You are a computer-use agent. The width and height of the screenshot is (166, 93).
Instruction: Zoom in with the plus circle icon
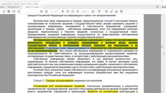[78, 11]
